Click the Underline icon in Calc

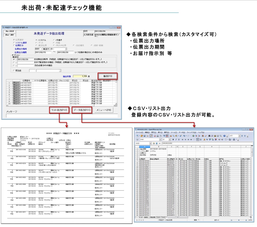179,139
